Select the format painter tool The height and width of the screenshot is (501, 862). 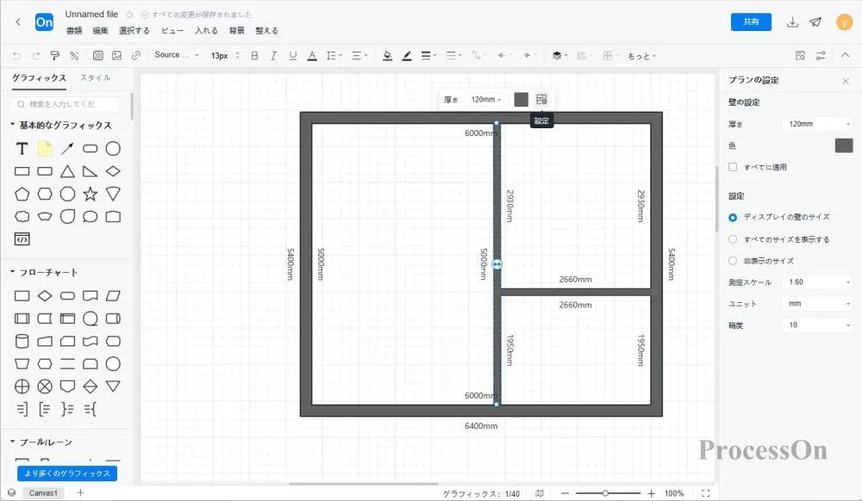point(55,55)
